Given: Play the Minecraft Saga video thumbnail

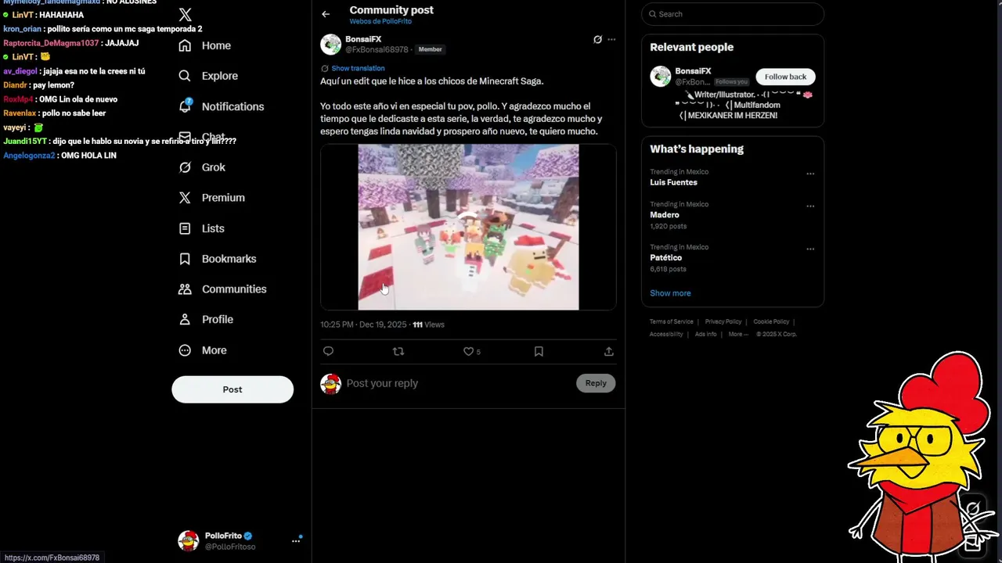Looking at the screenshot, I should coord(468,227).
